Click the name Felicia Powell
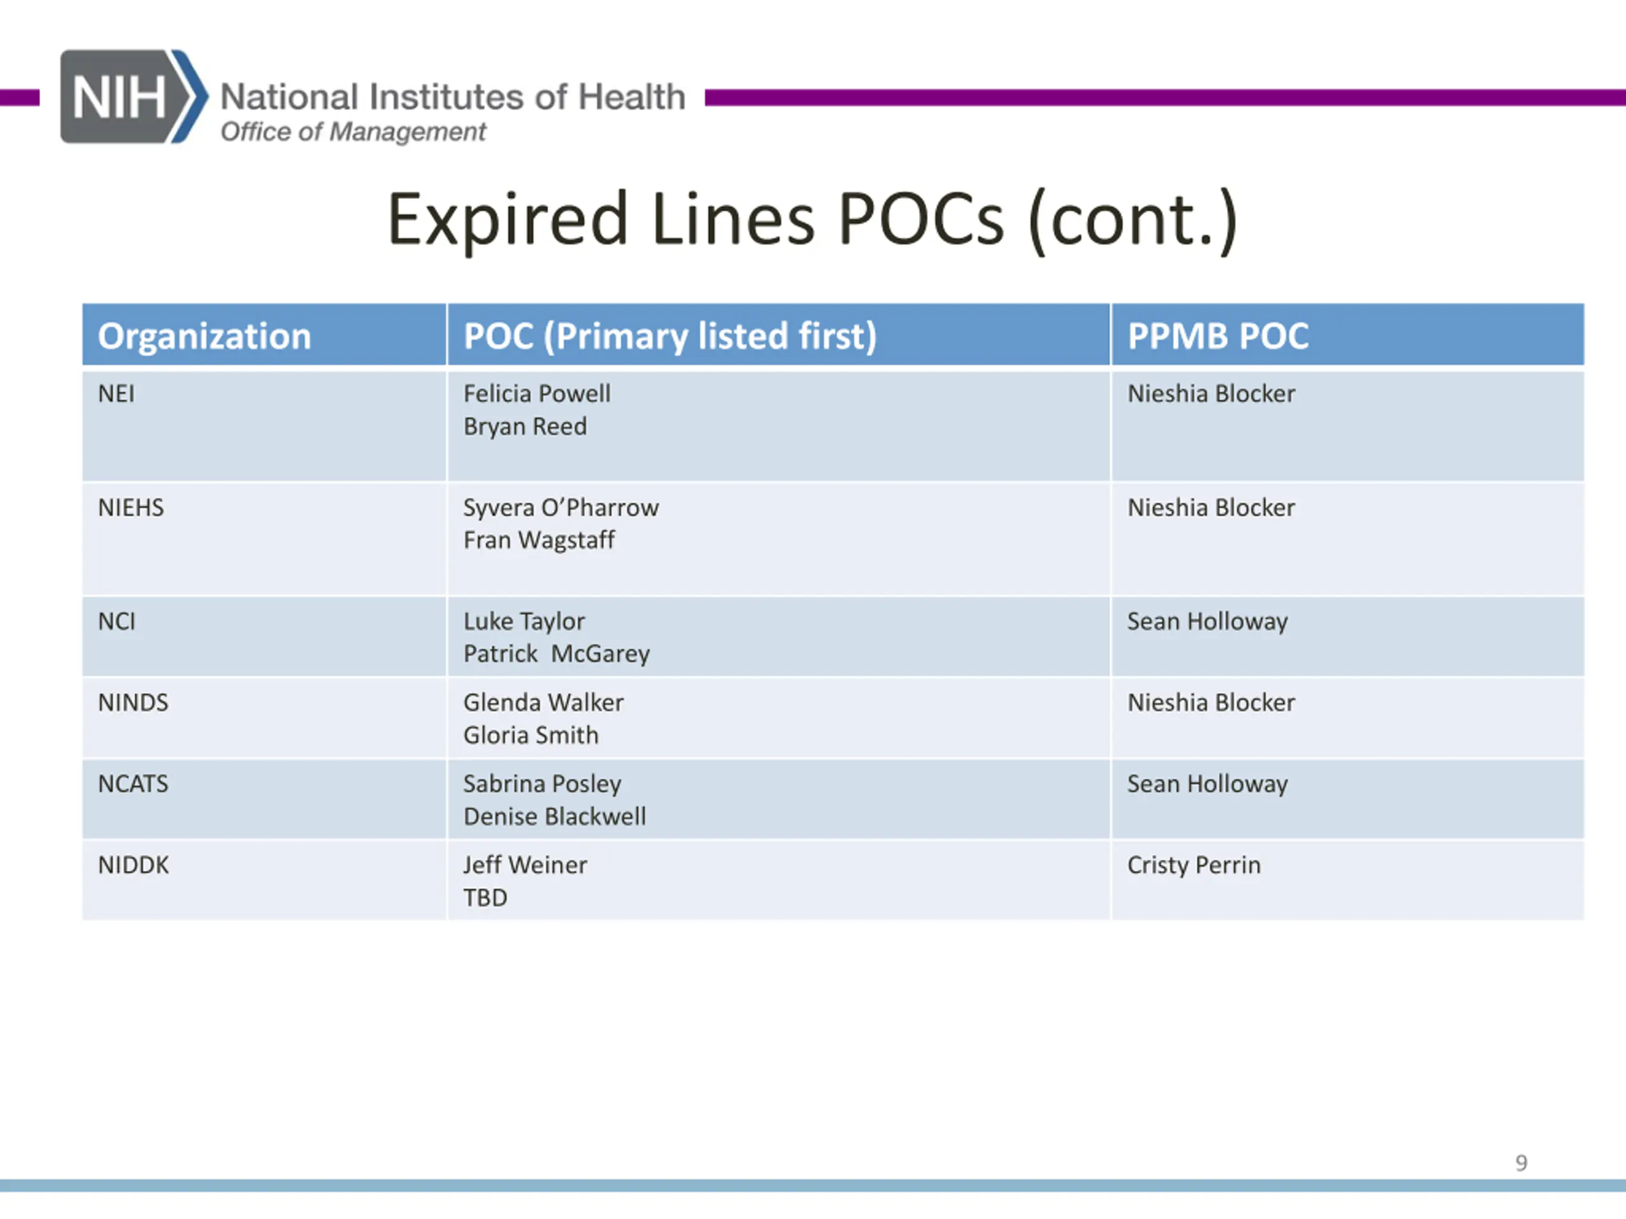 [x=537, y=394]
